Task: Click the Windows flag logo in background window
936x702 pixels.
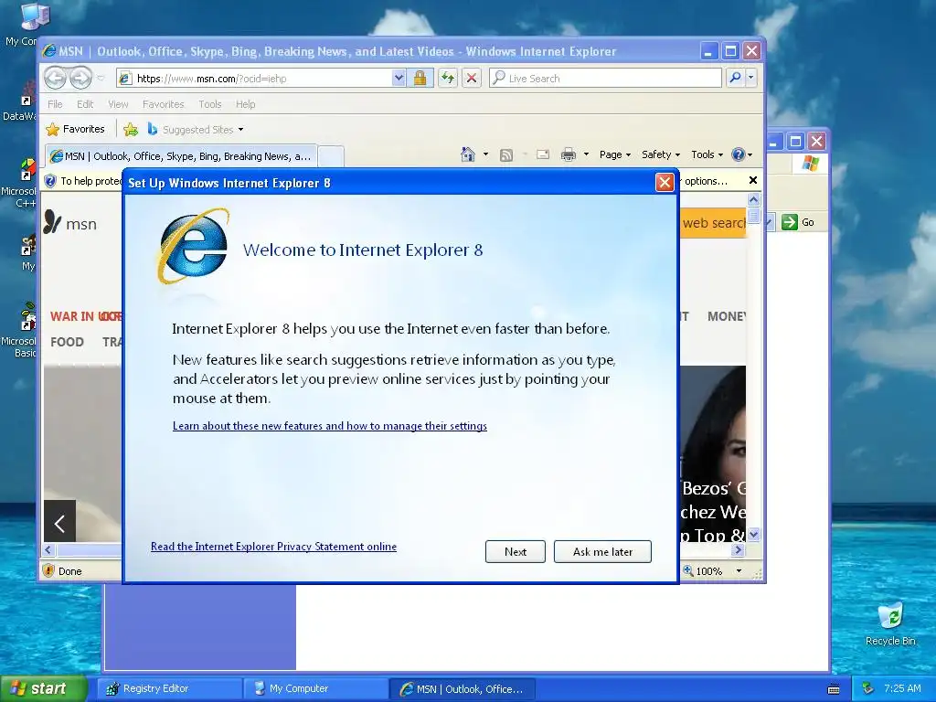Action: 810,163
